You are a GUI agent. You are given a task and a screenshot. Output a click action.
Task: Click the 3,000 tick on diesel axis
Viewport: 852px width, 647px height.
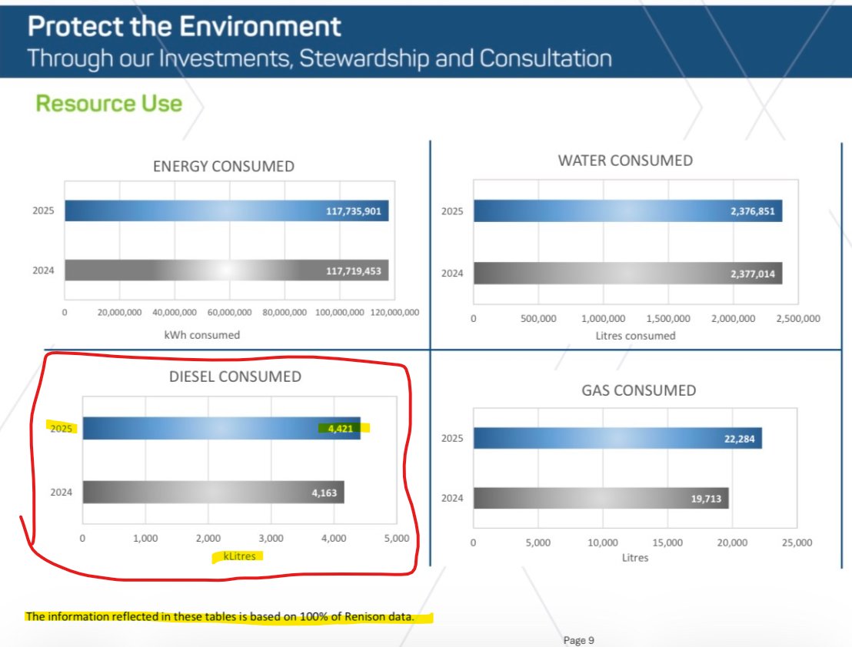(271, 539)
